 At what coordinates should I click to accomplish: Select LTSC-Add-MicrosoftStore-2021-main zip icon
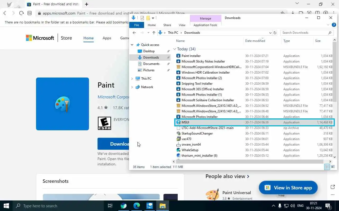[179, 128]
